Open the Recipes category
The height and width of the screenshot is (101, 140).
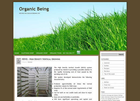107,69
